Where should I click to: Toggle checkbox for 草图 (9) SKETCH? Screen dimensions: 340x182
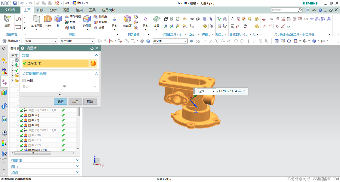pyautogui.click(x=21, y=130)
